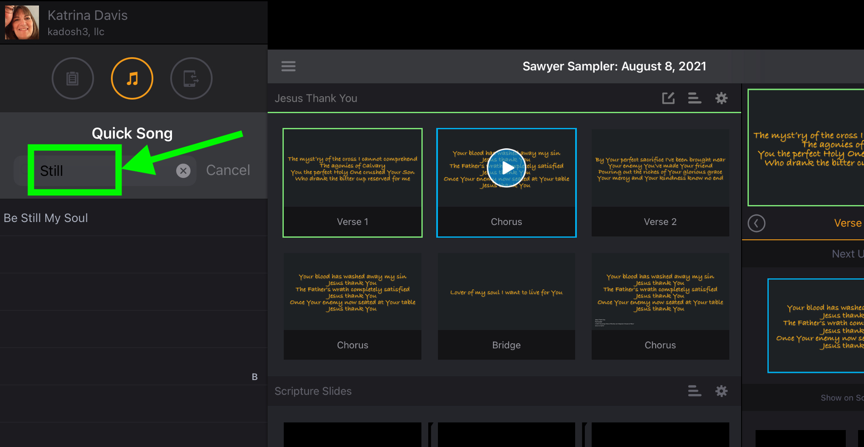The height and width of the screenshot is (447, 864).
Task: Open the clipboard plans icon
Action: pyautogui.click(x=73, y=78)
